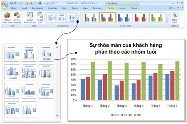Open Print Preview from Quick Access toolbar

(26, 3)
